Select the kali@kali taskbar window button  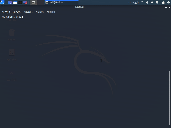tap(62, 2)
